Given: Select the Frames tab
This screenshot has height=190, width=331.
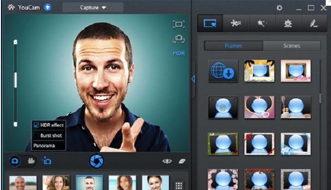Looking at the screenshot, I should pos(233,46).
